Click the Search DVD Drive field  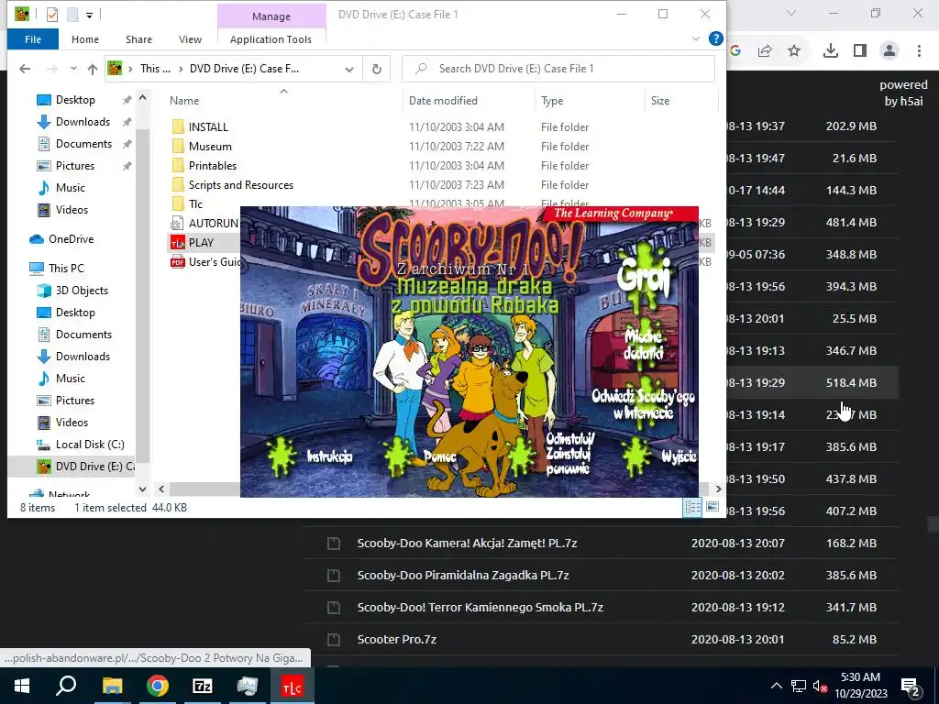[558, 69]
